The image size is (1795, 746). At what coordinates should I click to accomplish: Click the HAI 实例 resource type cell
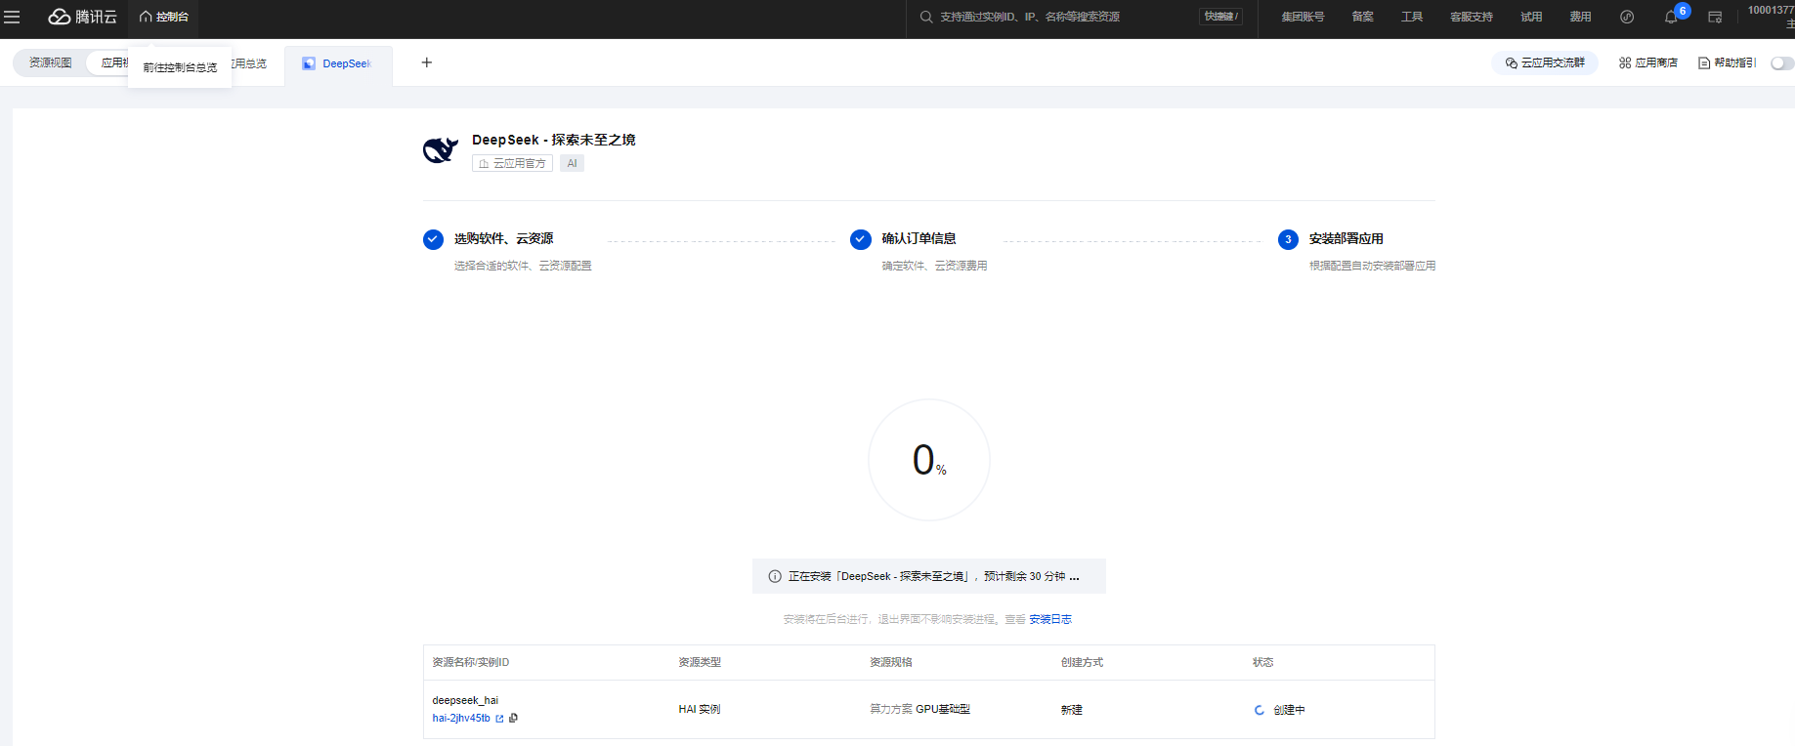[700, 709]
